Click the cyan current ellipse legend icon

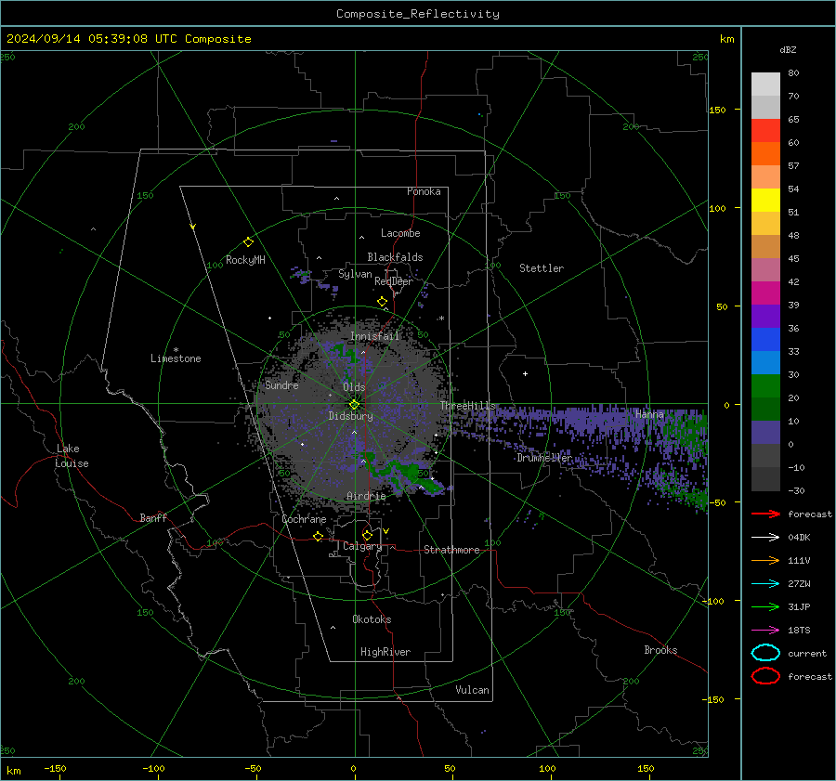coord(765,653)
